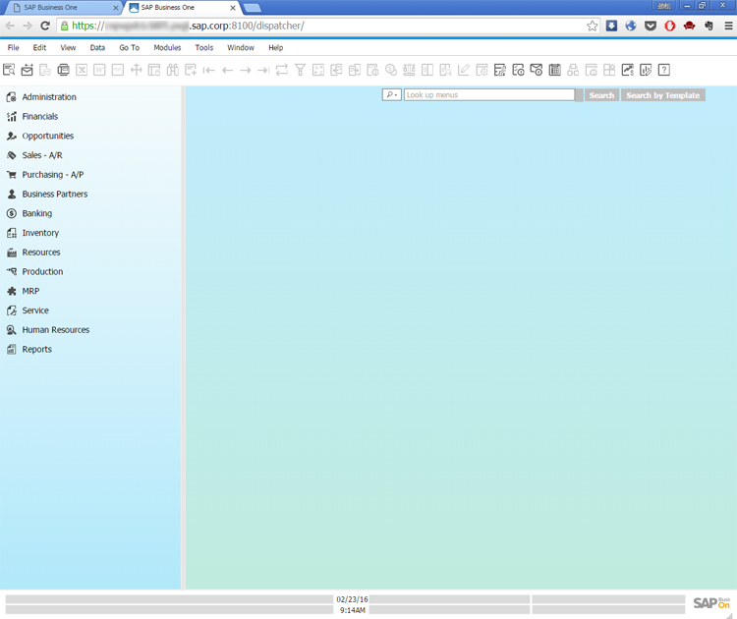Open the Calendar toolbar icon
The image size is (737, 619).
pos(554,70)
